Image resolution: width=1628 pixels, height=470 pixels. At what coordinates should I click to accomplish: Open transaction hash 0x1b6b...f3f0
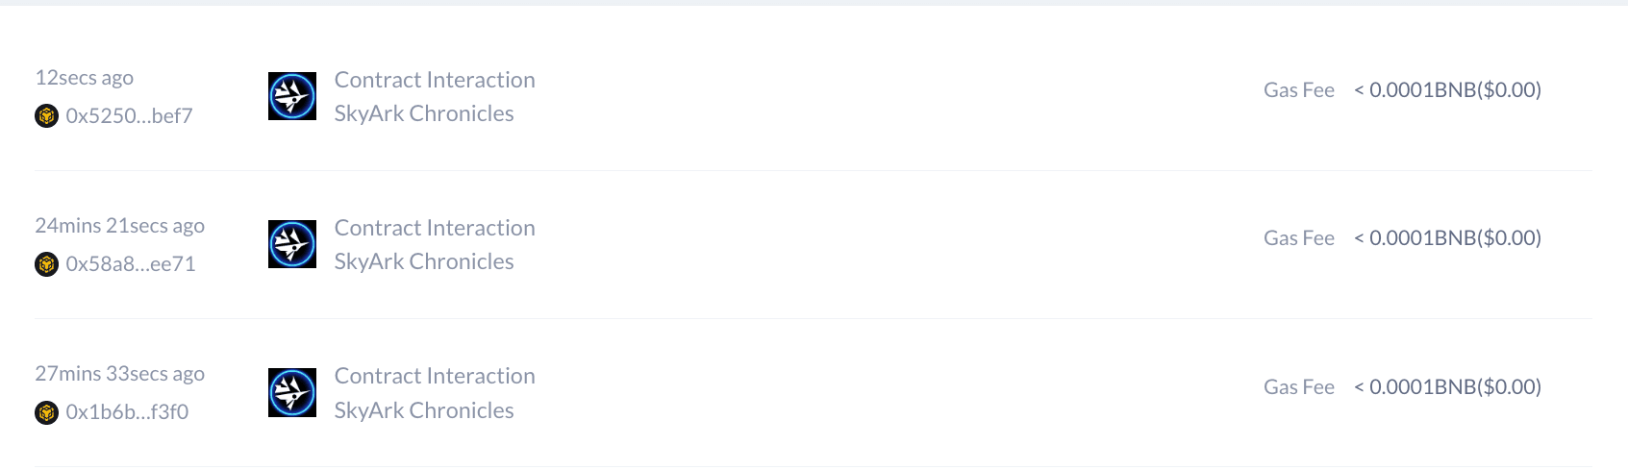127,412
